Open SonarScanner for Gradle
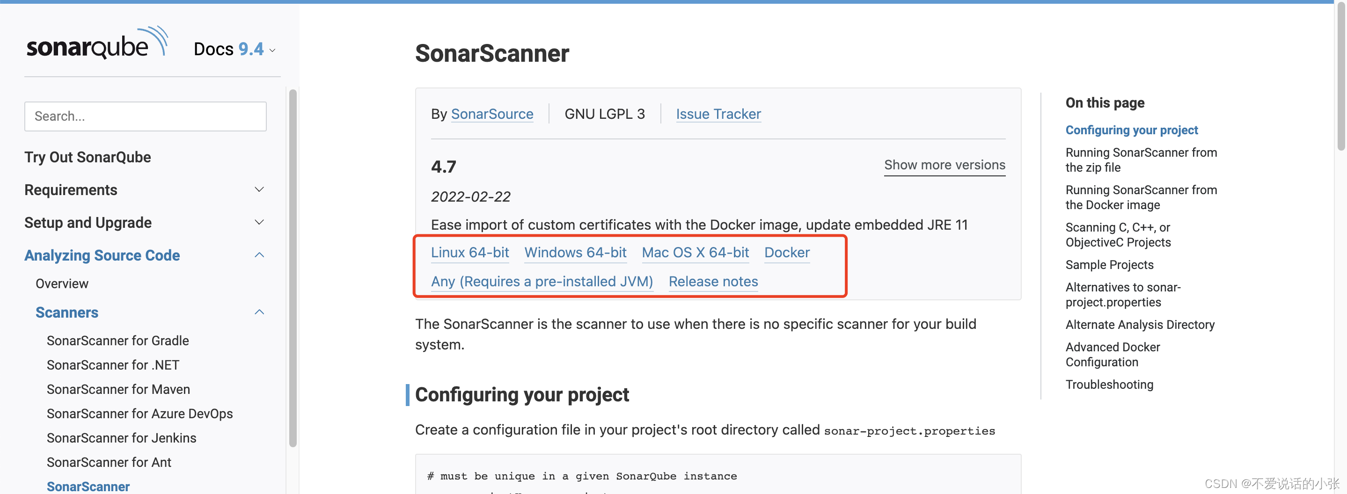This screenshot has width=1347, height=494. 117,340
